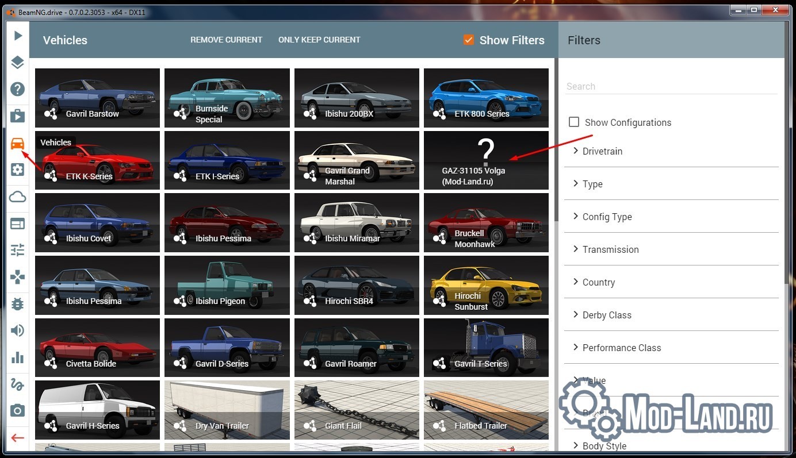Image resolution: width=796 pixels, height=458 pixels.
Task: Open the camera photo mode icon
Action: click(18, 410)
